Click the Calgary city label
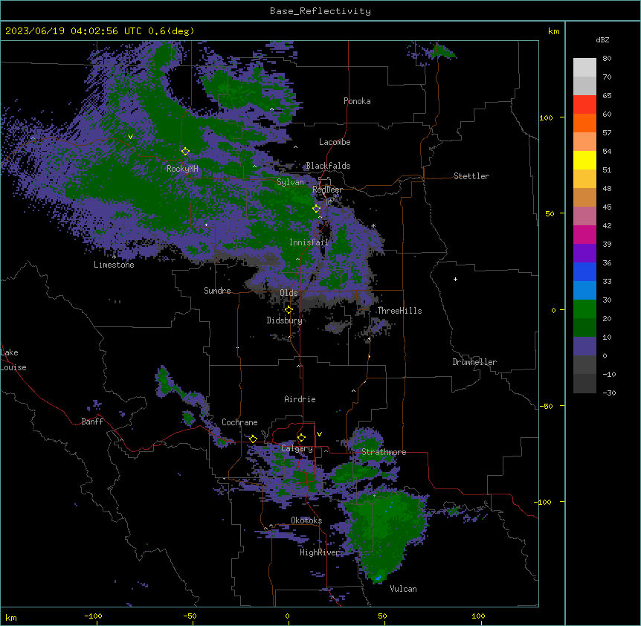 [x=297, y=448]
